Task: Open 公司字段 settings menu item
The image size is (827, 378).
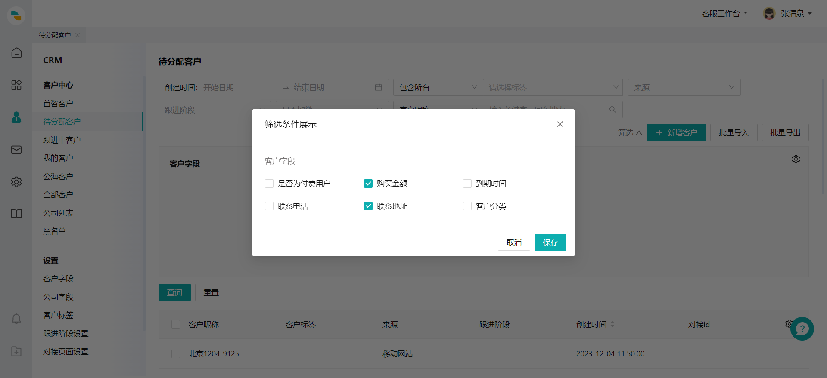Action: point(58,297)
